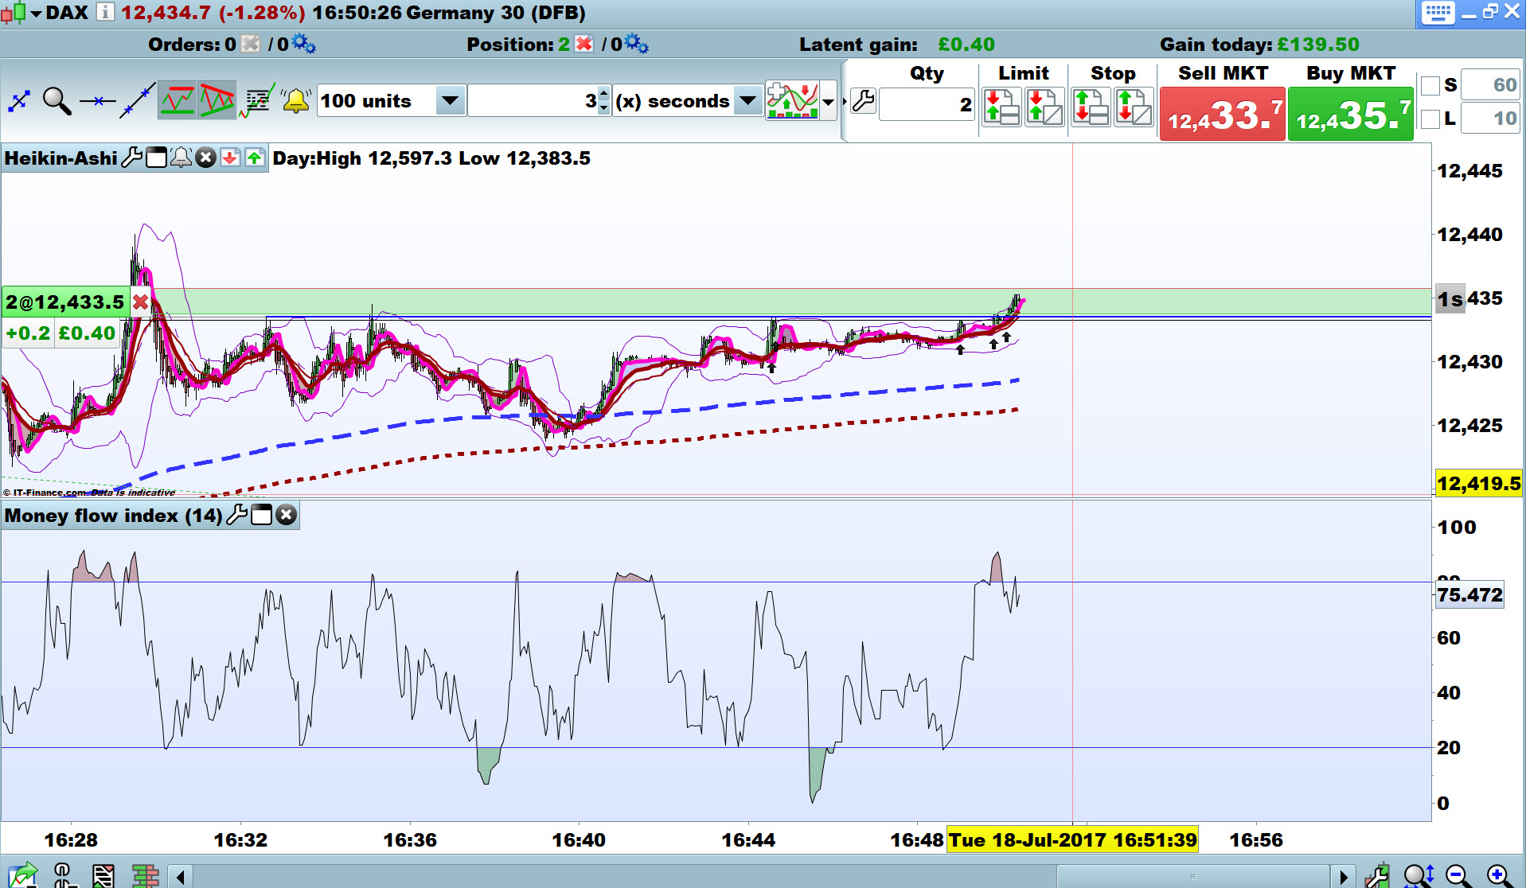
Task: Select the cursor crosshair tool
Action: coord(19,101)
